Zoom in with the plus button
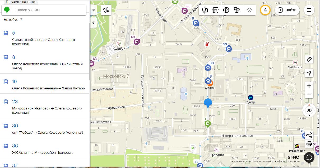 coord(309,86)
